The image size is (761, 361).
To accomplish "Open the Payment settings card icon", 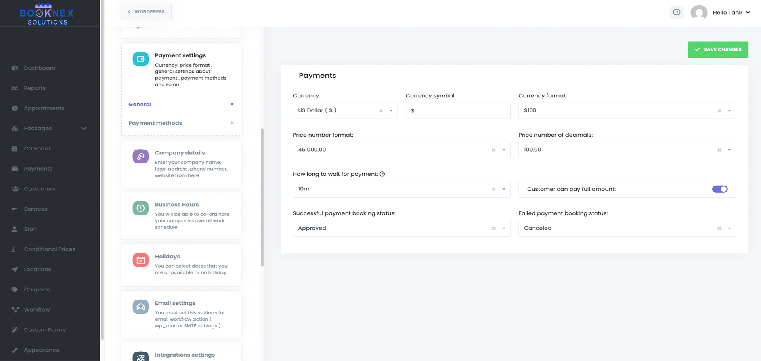I will tap(140, 59).
